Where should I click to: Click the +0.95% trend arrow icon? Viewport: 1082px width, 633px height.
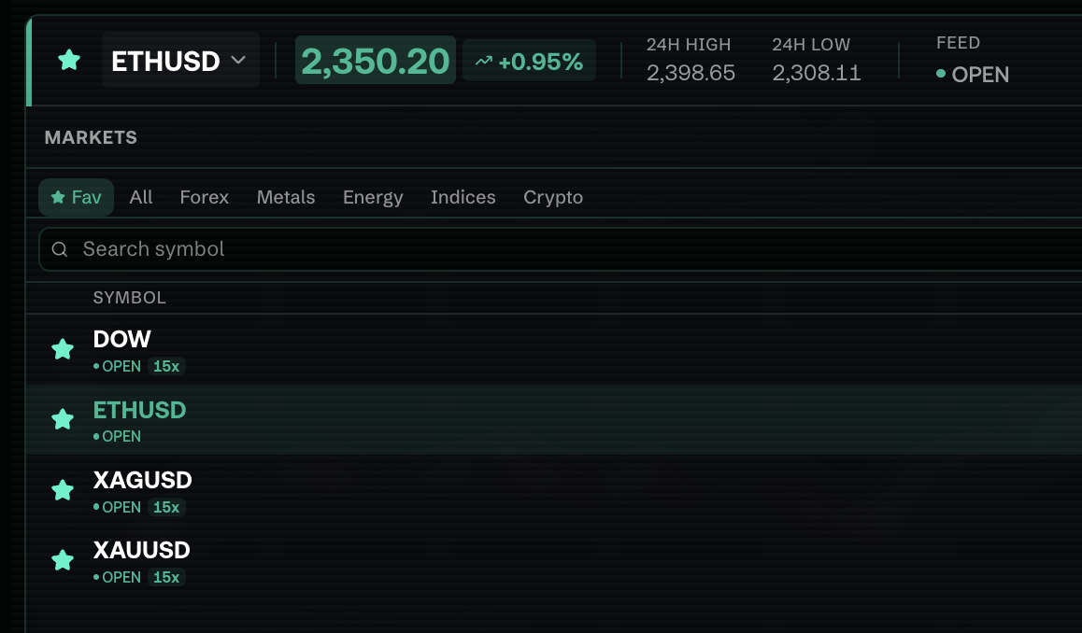484,62
